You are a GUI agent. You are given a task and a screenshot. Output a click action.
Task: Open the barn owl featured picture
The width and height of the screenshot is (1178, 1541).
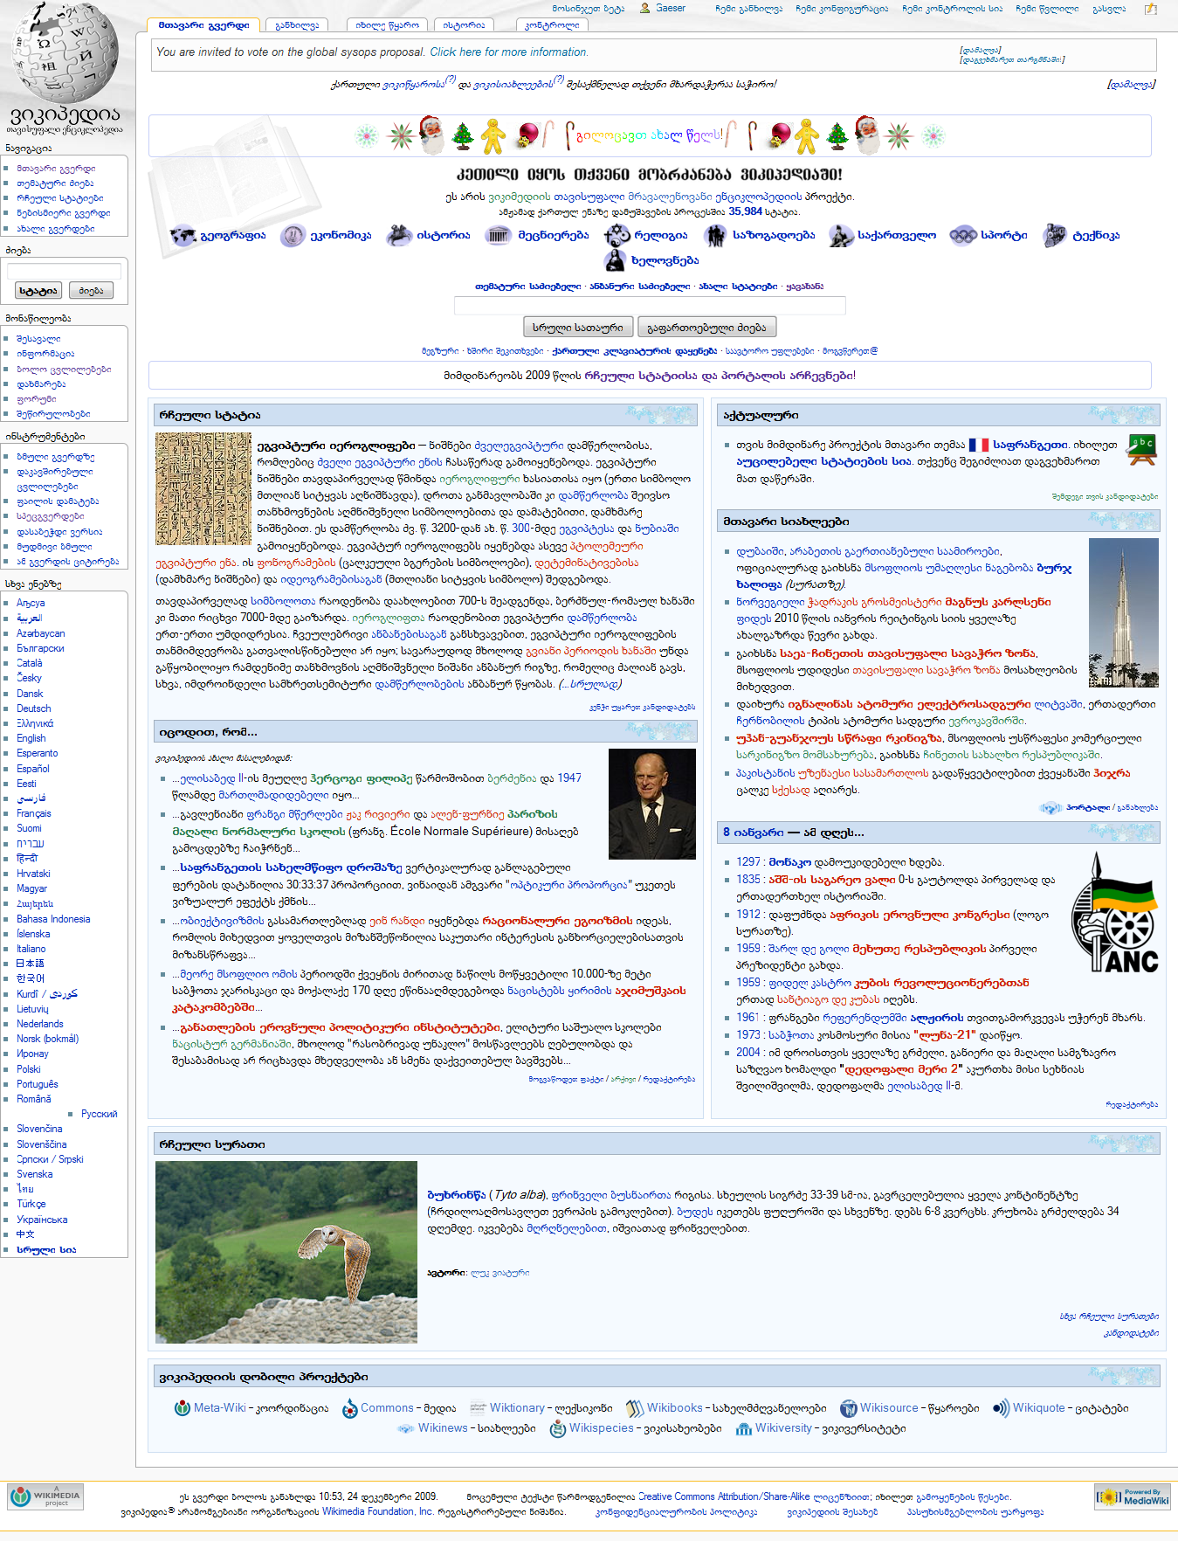[x=286, y=1252]
